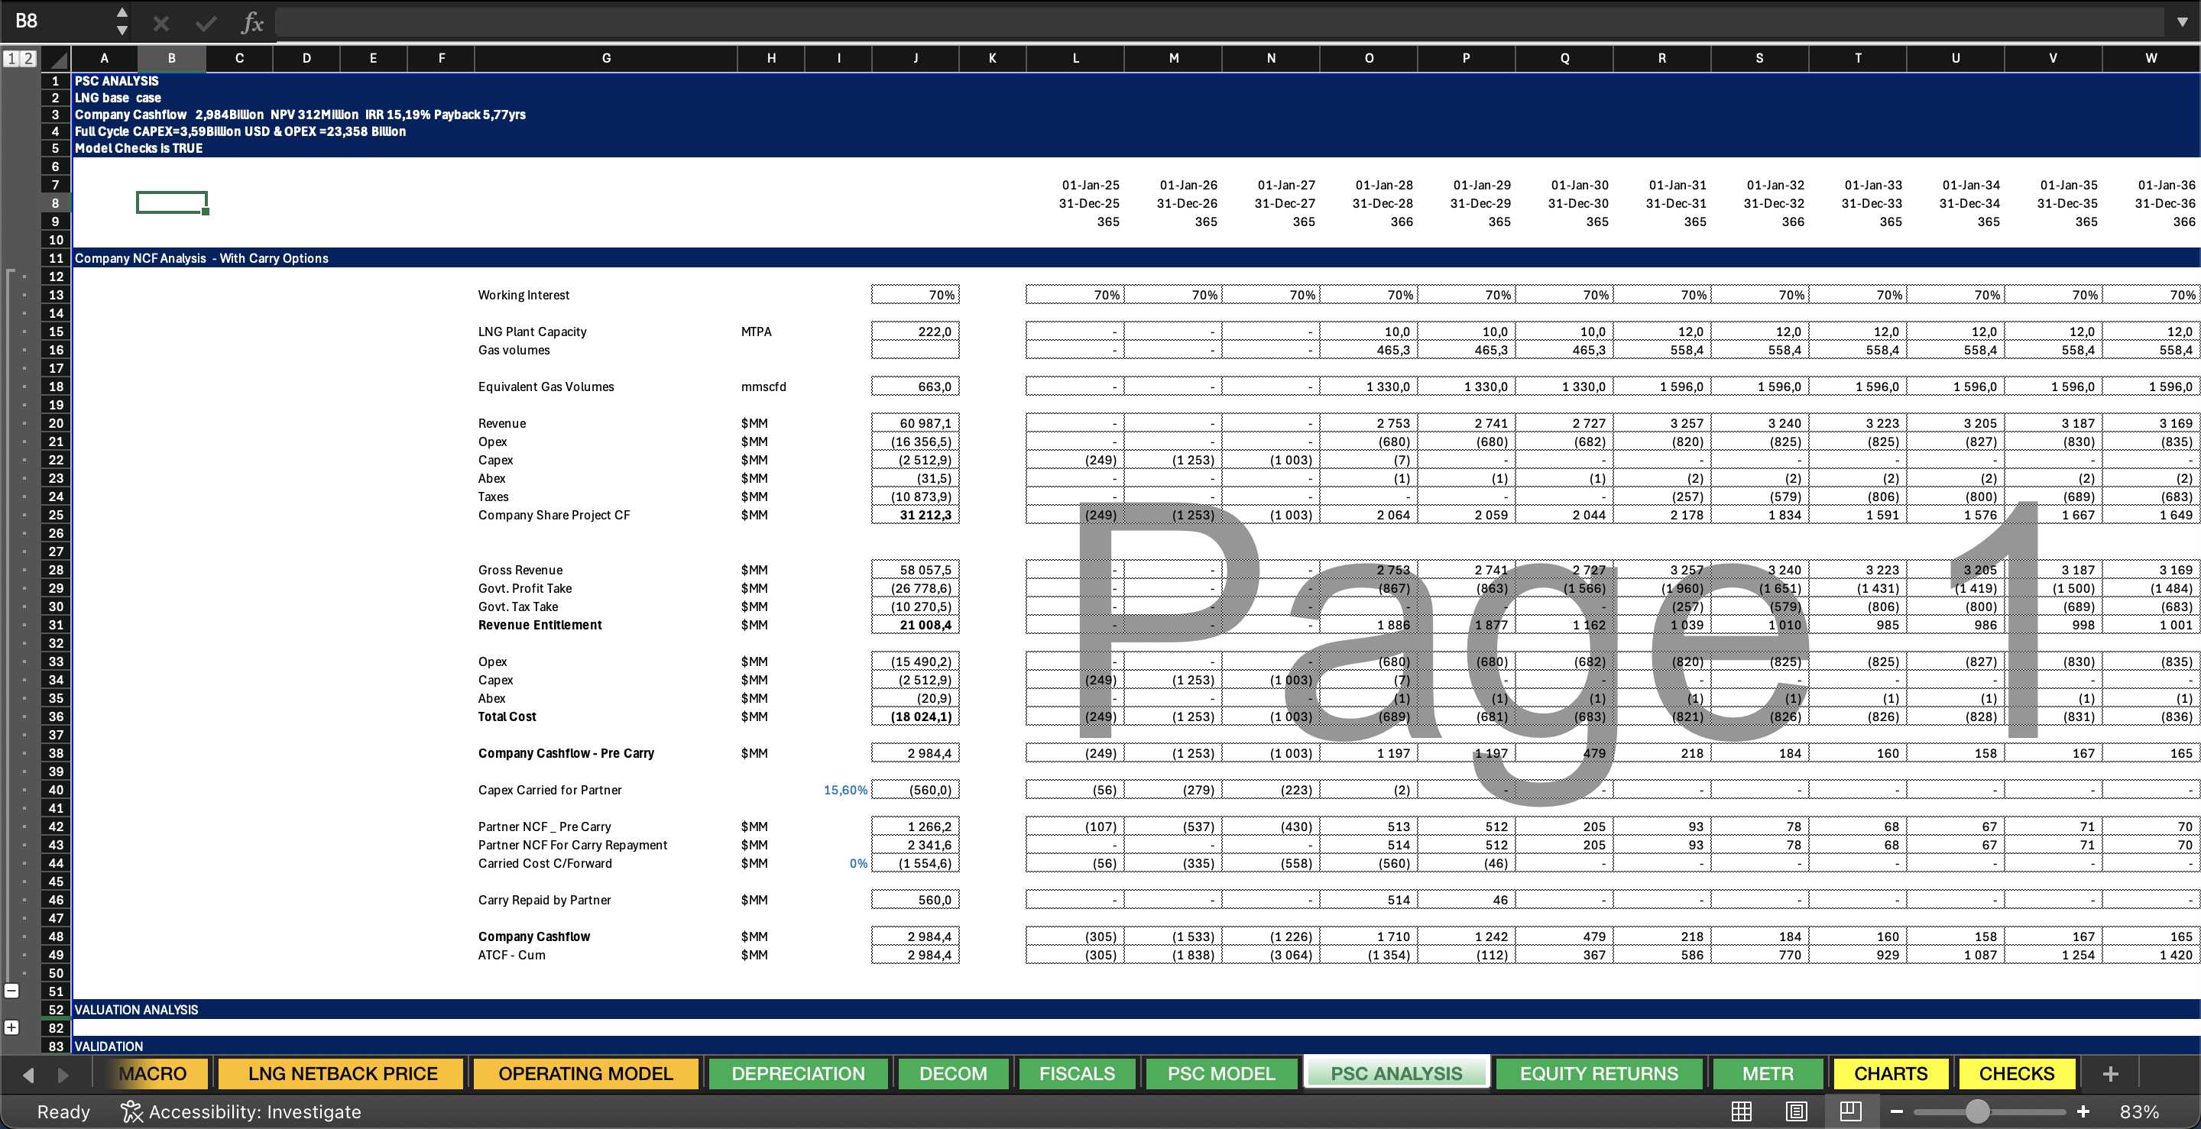Viewport: 2201px width, 1129px height.
Task: Click the Company Cashflow - Pre Carry label
Action: 566,753
